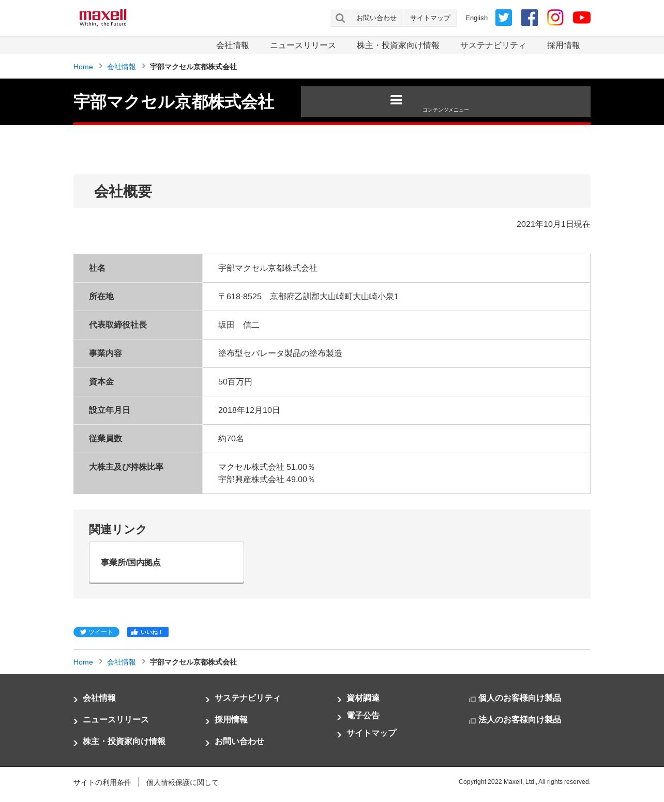Select the business text 塗布型セパレータ製品の塗布製造
Image resolution: width=664 pixels, height=802 pixels.
pyautogui.click(x=280, y=353)
